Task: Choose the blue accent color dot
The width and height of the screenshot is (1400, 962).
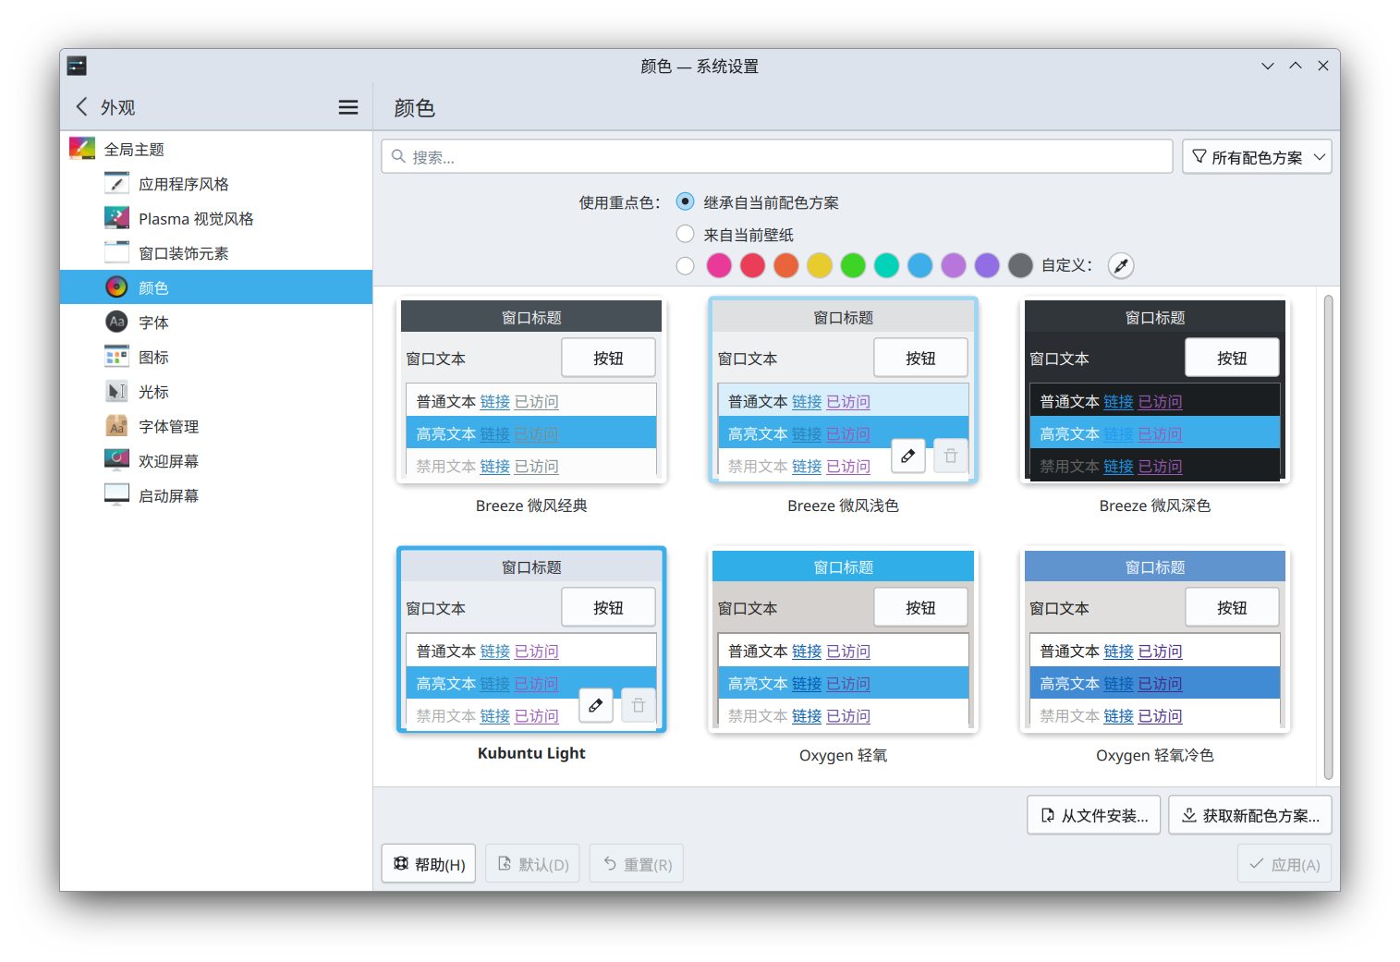Action: 920,266
